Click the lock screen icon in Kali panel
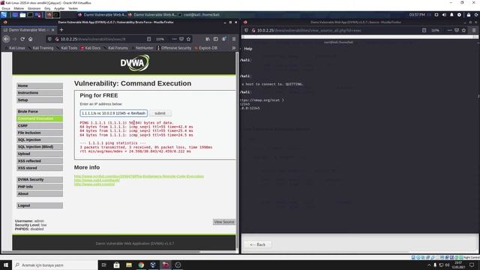Viewport: 480px width, 270px height. click(x=469, y=15)
